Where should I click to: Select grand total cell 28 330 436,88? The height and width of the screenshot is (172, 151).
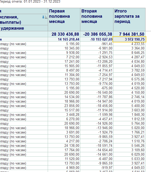pos(64,34)
